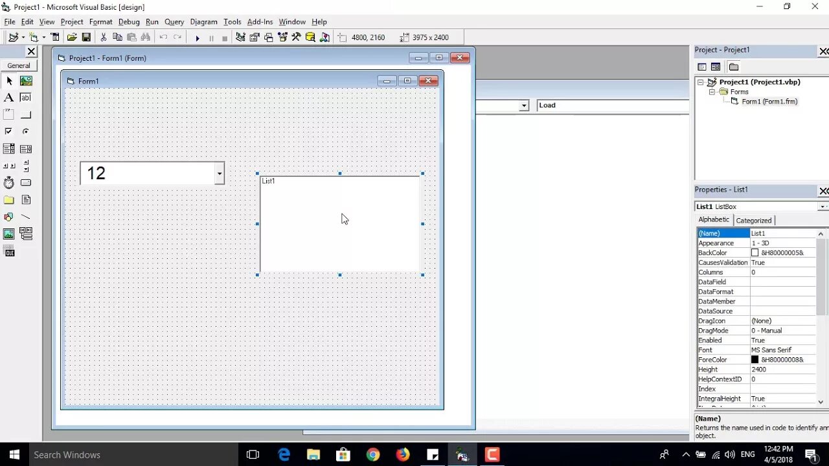The image size is (829, 466).
Task: Select the Pointer tool in the toolbox
Action: tap(9, 81)
